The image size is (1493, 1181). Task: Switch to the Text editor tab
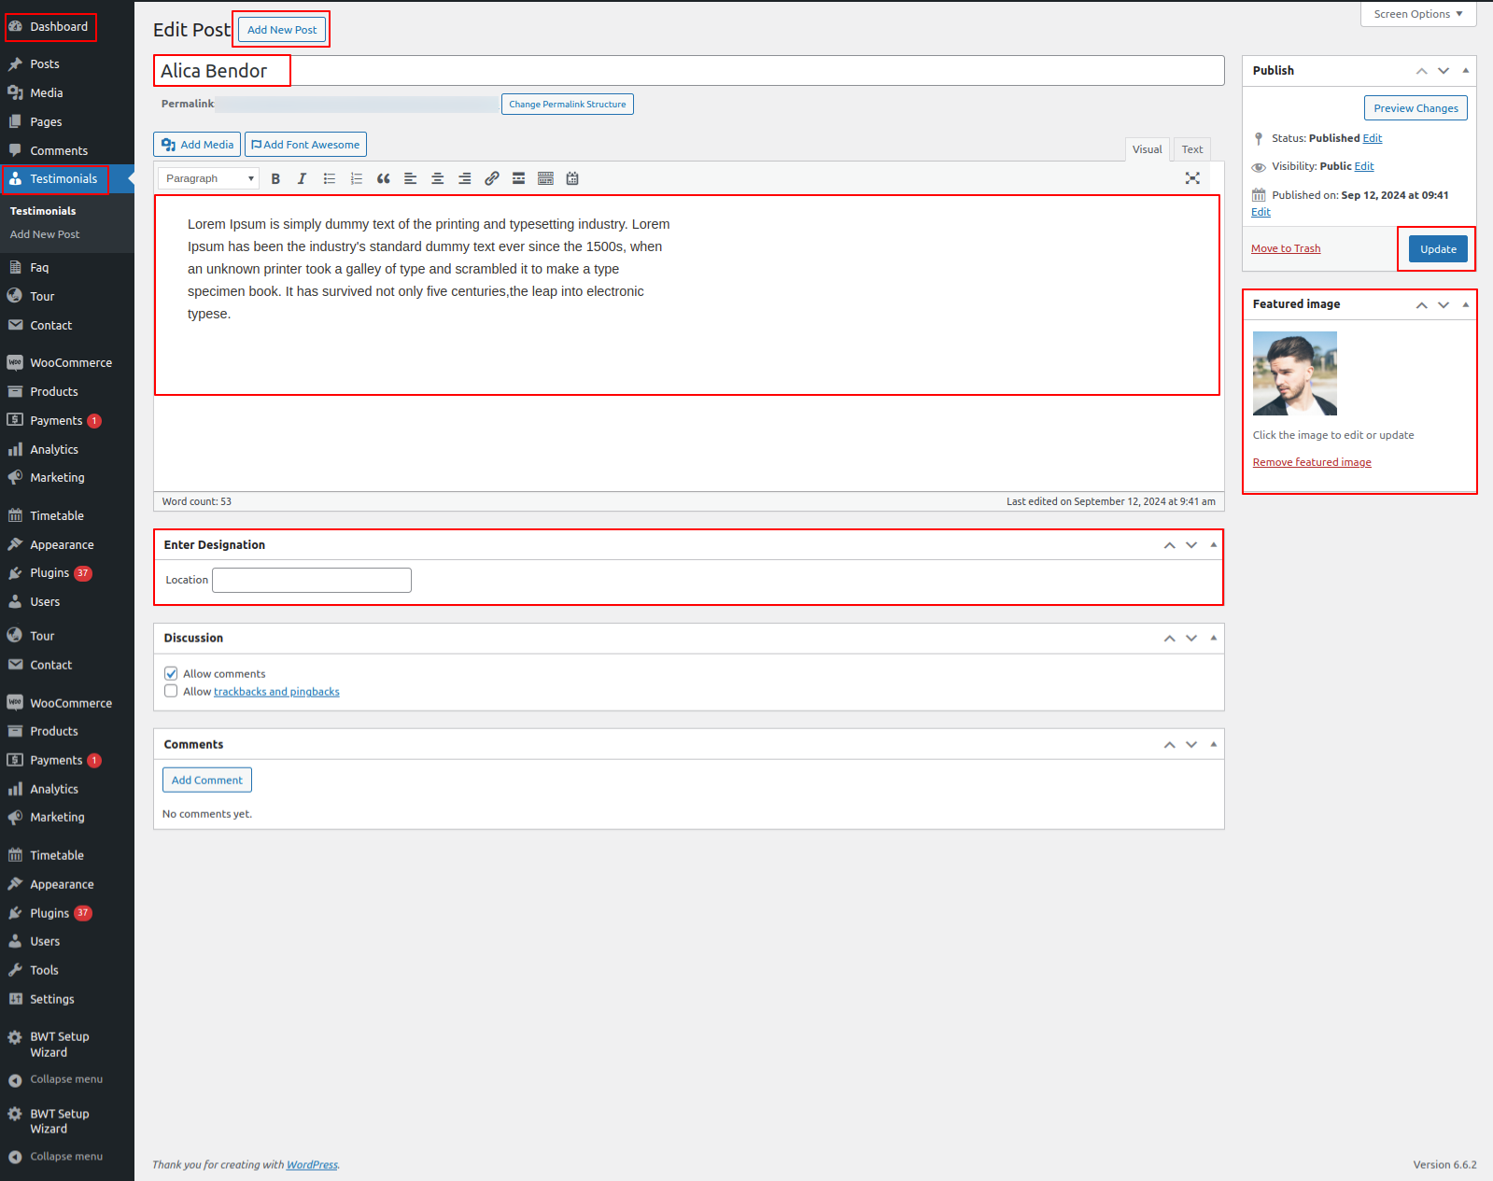click(1191, 149)
